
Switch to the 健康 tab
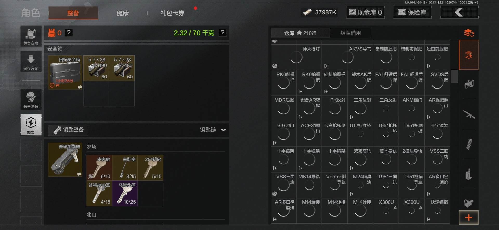tap(123, 13)
